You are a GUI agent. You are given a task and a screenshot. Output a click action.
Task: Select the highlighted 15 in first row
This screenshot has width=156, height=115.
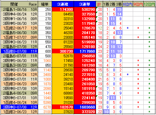[x=119, y=10]
